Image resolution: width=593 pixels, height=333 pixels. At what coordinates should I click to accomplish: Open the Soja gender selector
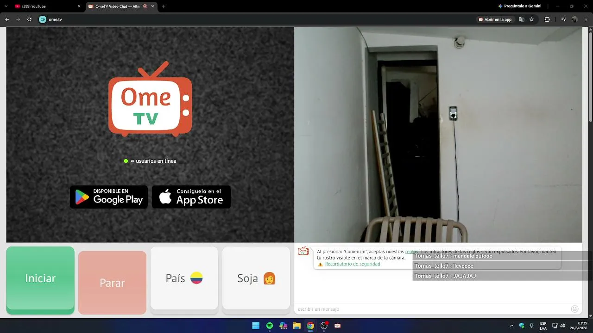tap(256, 278)
